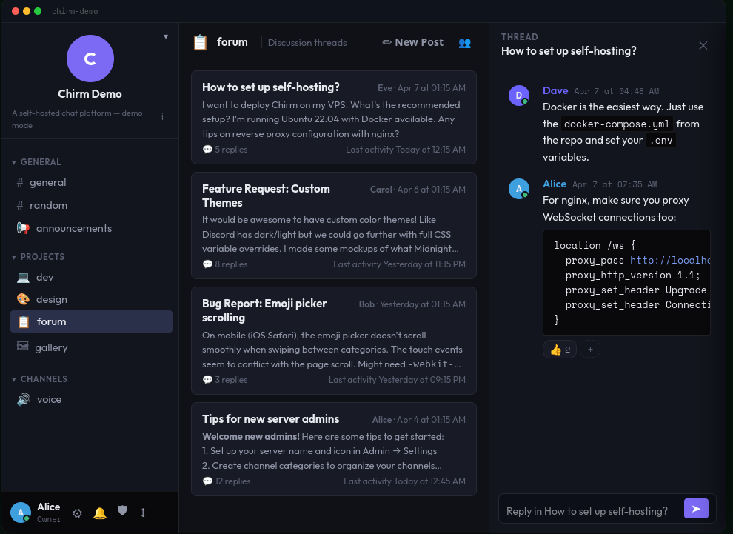
Task: Add a reaction with the plus button
Action: [590, 350]
